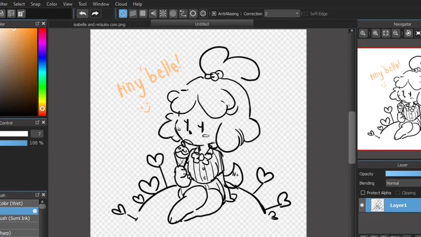The image size is (421, 237).
Task: Click the Navigator zoom out icon
Action: pyautogui.click(x=396, y=33)
